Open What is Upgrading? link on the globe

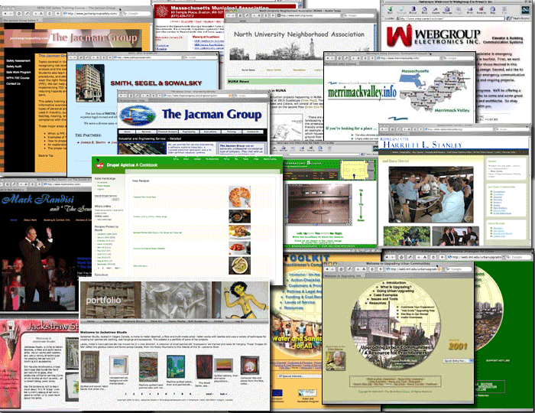(396, 287)
